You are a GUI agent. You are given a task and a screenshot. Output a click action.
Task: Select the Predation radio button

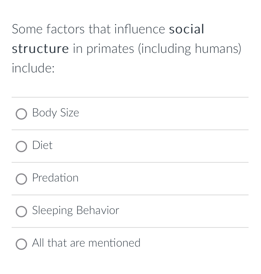(21, 179)
